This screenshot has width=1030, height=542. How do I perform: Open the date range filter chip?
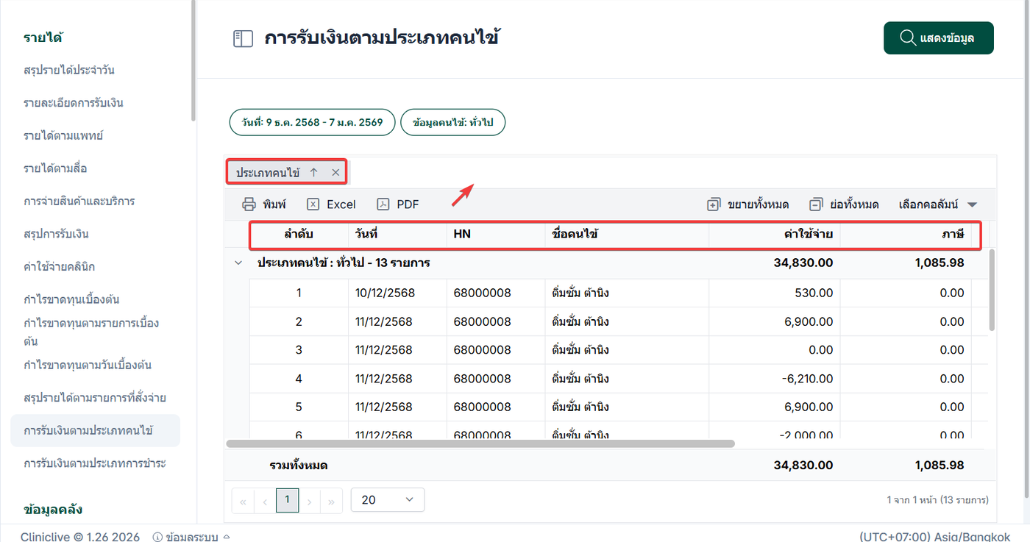[313, 122]
